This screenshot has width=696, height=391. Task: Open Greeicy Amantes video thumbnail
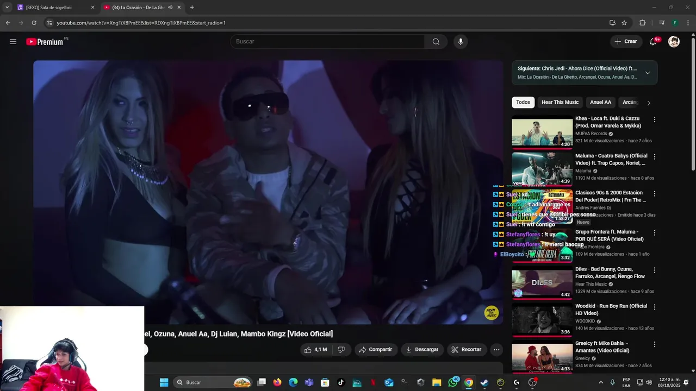click(542, 357)
